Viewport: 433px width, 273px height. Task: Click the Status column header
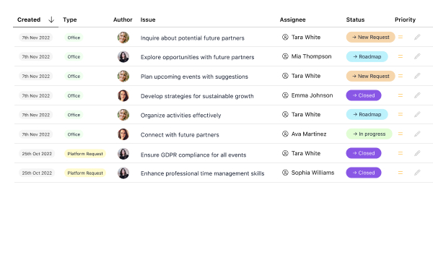355,19
